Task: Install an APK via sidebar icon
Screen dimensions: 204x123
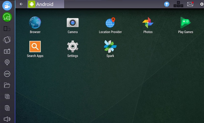Action: [7, 74]
